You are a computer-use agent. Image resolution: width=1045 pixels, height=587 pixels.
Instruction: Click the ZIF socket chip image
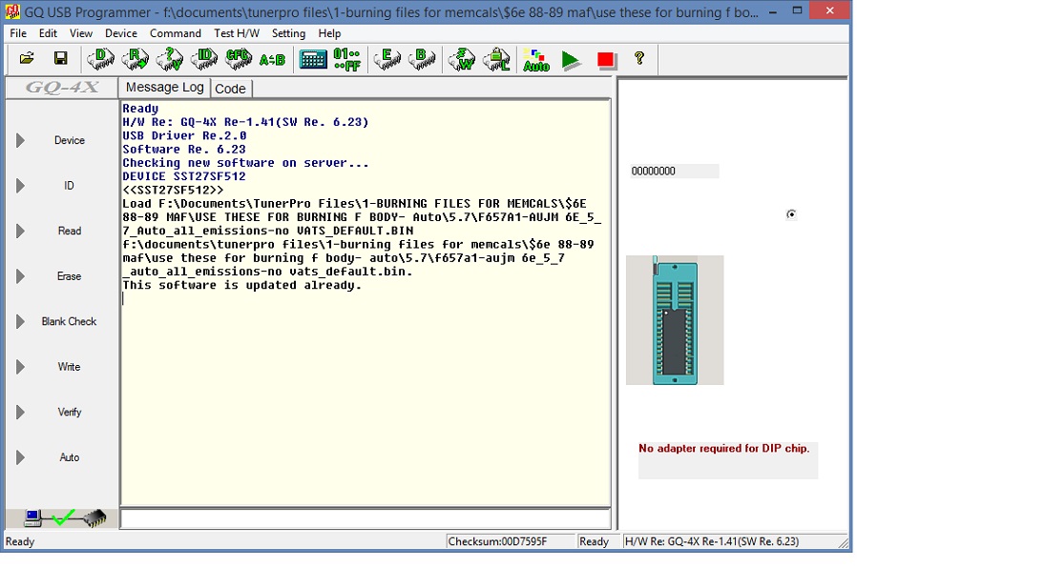click(x=675, y=320)
